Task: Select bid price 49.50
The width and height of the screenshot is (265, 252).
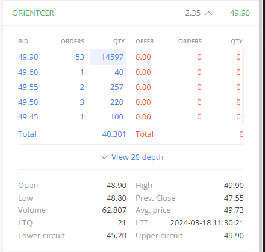Action: 28,102
